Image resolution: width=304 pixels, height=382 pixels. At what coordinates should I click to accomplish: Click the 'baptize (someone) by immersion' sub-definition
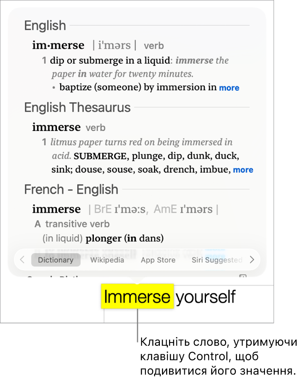click(138, 87)
